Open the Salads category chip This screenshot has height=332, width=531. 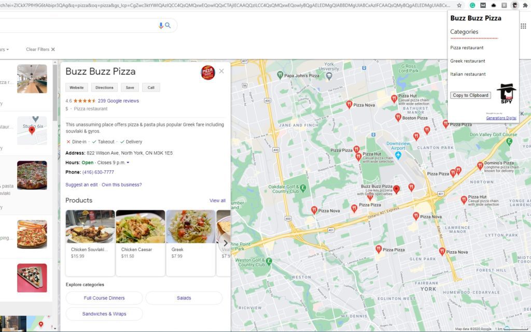click(184, 298)
